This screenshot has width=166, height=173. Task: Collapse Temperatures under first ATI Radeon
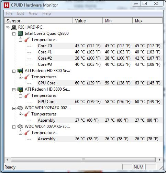20,77
